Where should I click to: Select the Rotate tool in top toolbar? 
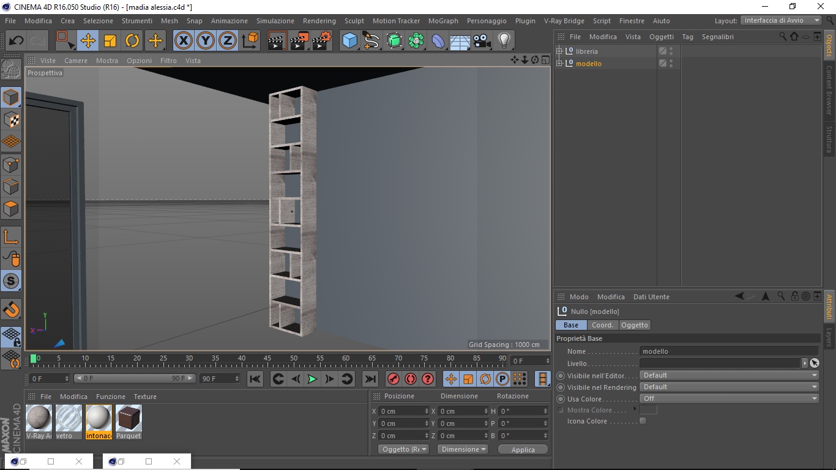click(132, 41)
